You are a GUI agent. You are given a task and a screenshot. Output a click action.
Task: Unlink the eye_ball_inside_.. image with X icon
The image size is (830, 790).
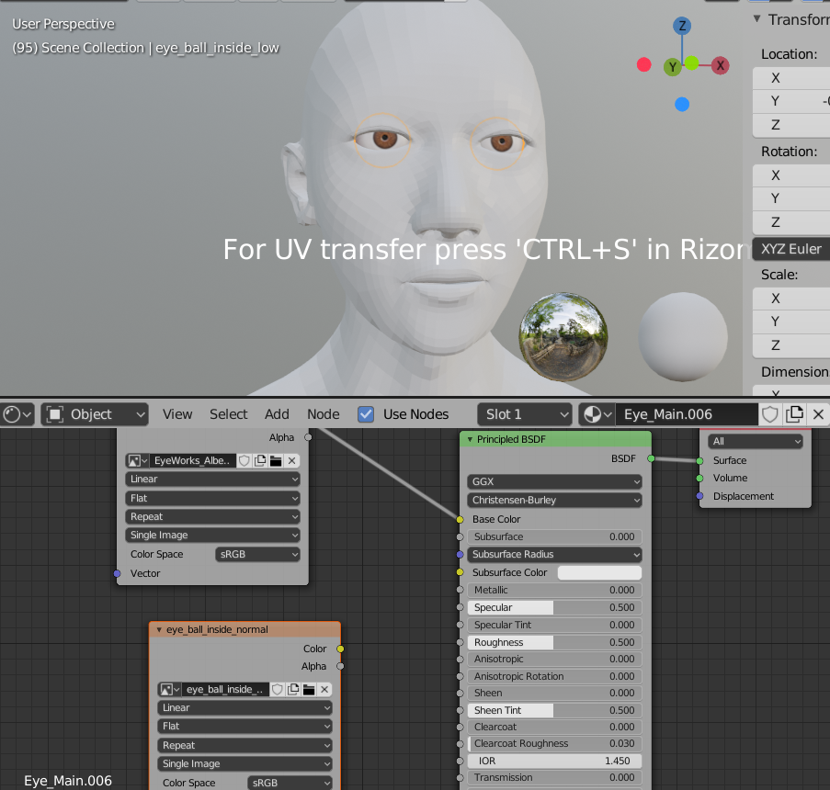pos(324,690)
